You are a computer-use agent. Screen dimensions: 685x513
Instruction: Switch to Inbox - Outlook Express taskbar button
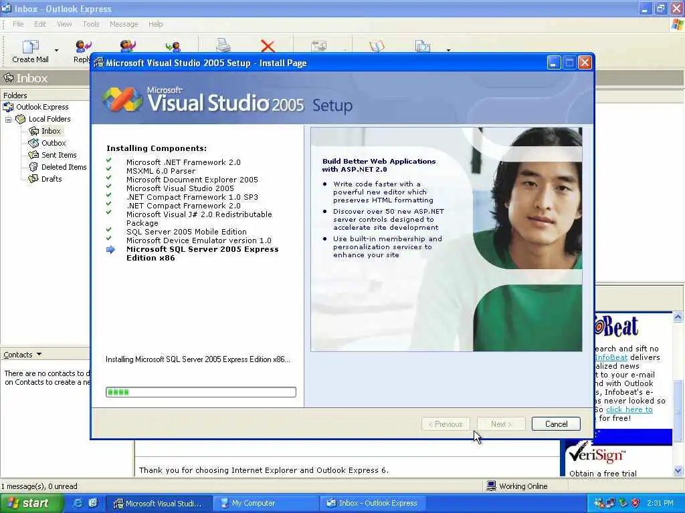373,504
